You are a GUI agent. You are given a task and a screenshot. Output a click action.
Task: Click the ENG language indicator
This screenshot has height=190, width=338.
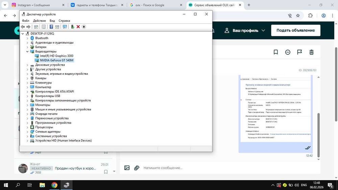pos(304,185)
